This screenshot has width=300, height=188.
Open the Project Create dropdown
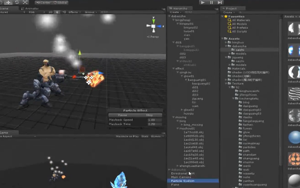coord(228,13)
